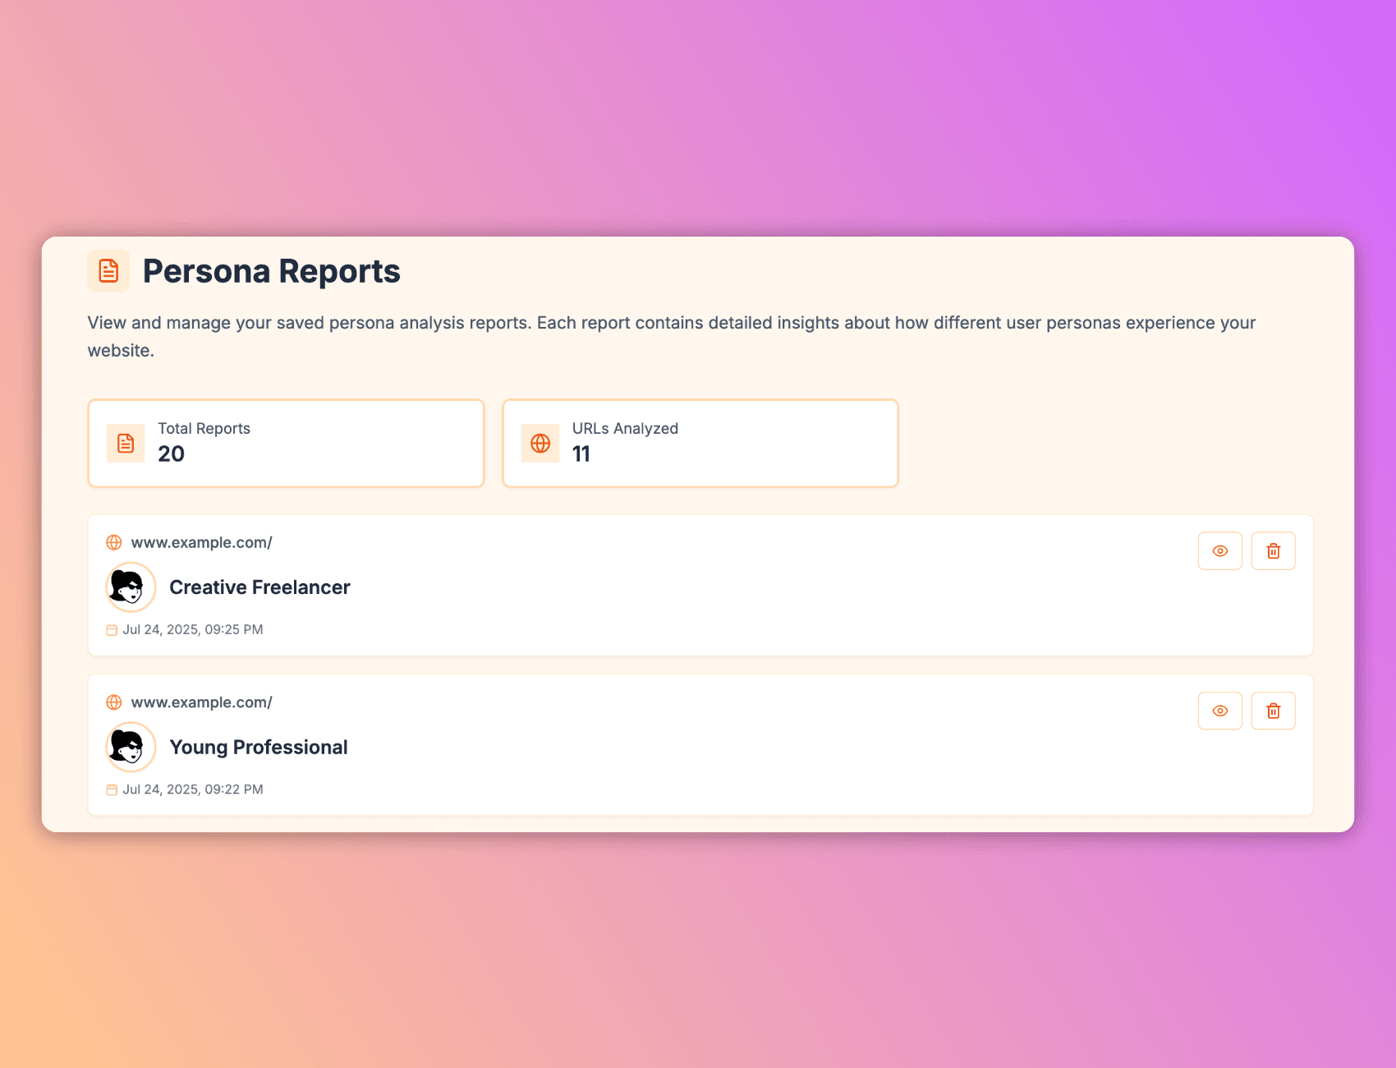This screenshot has height=1068, width=1396.
Task: Click the Persona Reports page heading
Action: coord(271,271)
